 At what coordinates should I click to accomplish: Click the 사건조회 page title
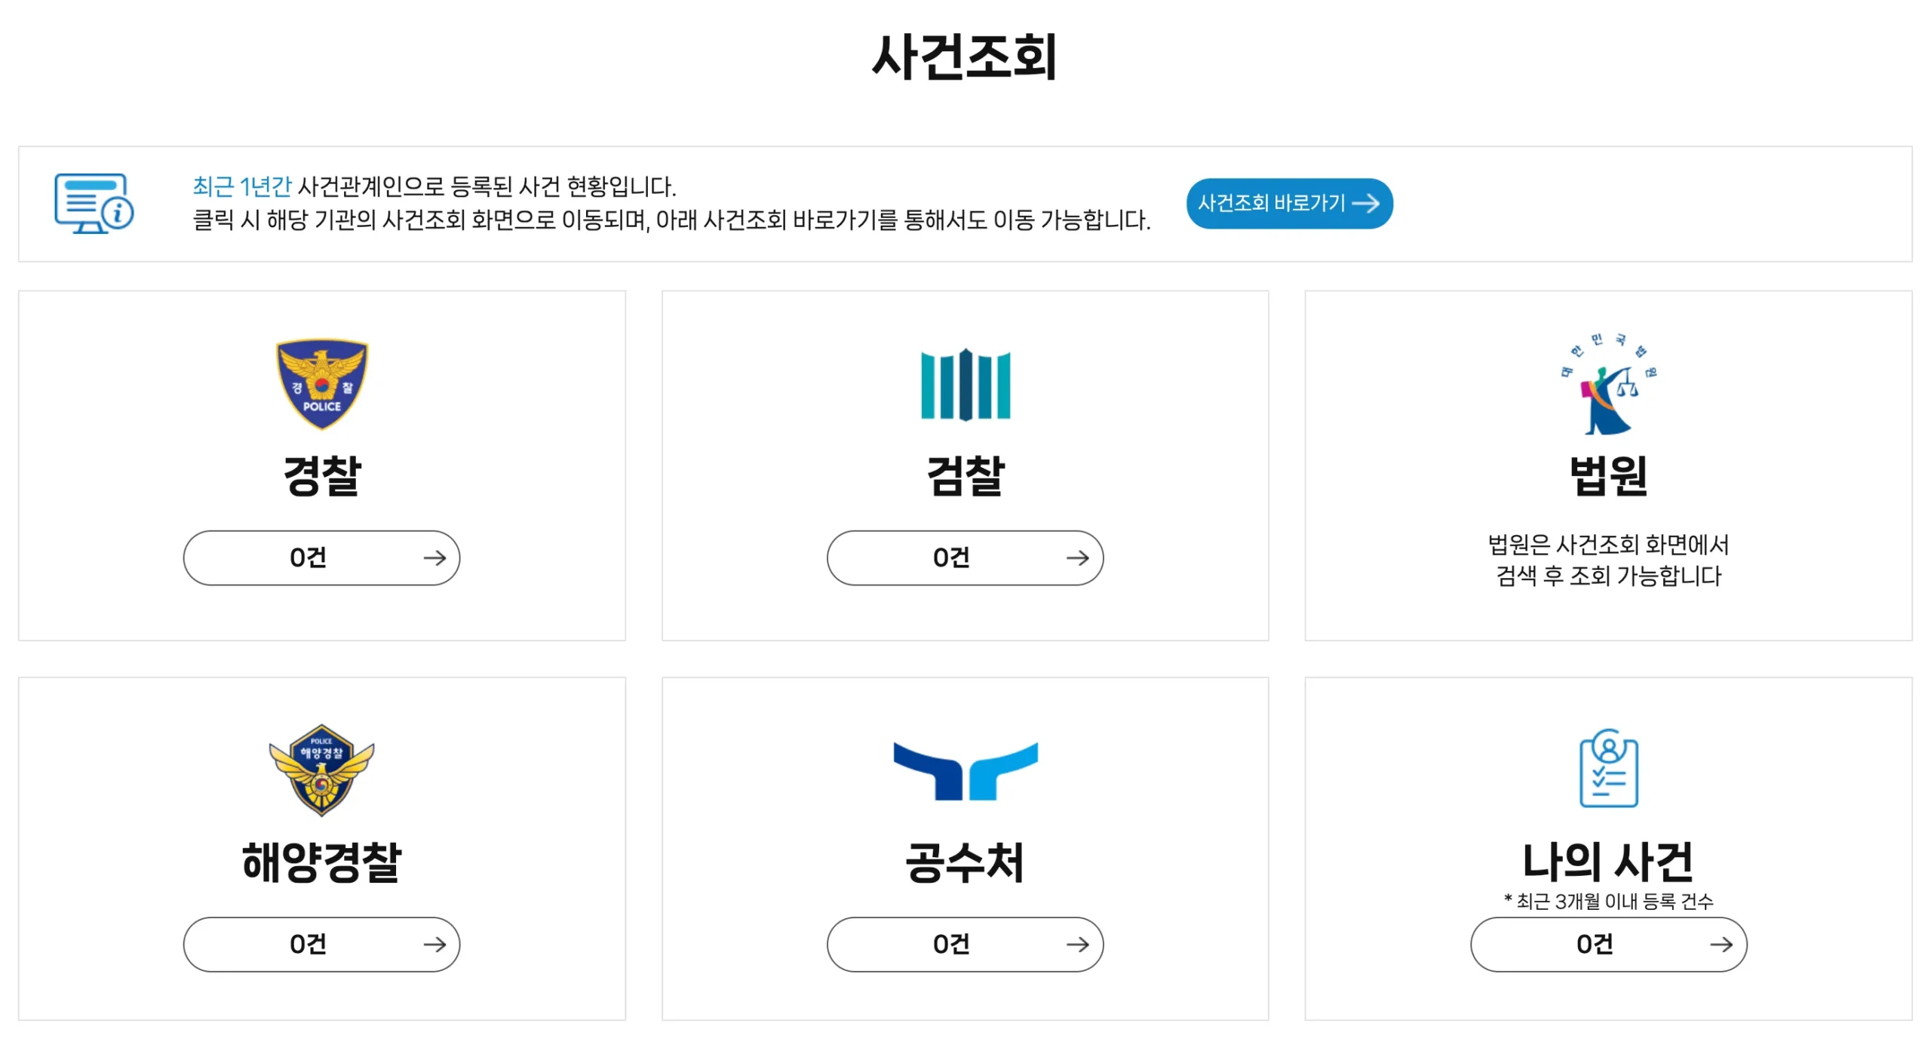[965, 57]
